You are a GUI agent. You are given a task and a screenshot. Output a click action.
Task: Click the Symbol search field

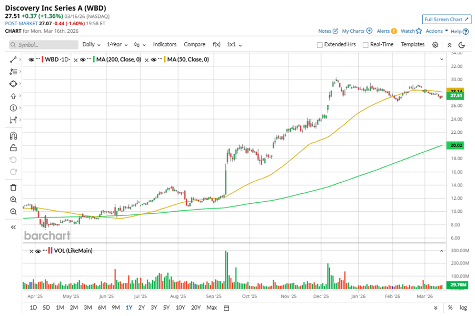44,45
